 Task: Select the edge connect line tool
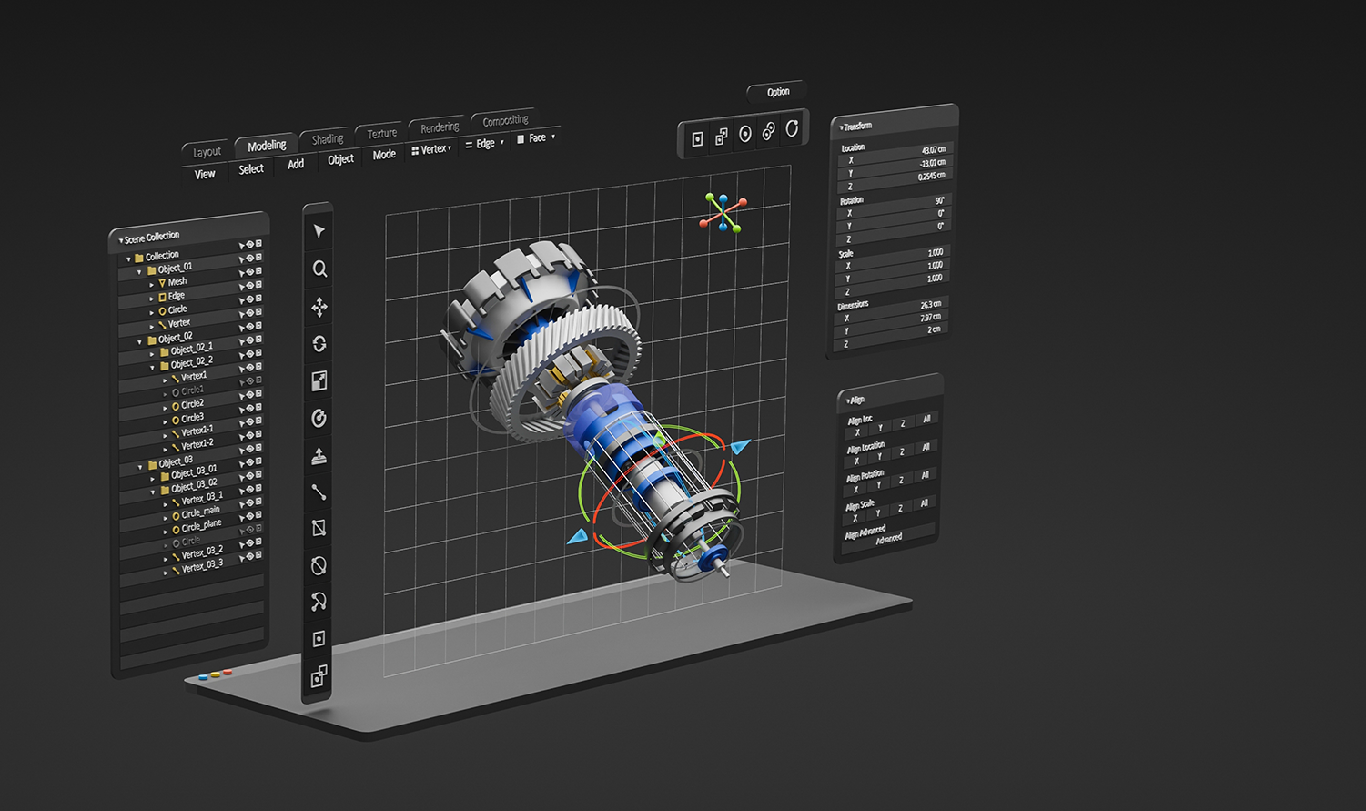point(319,492)
